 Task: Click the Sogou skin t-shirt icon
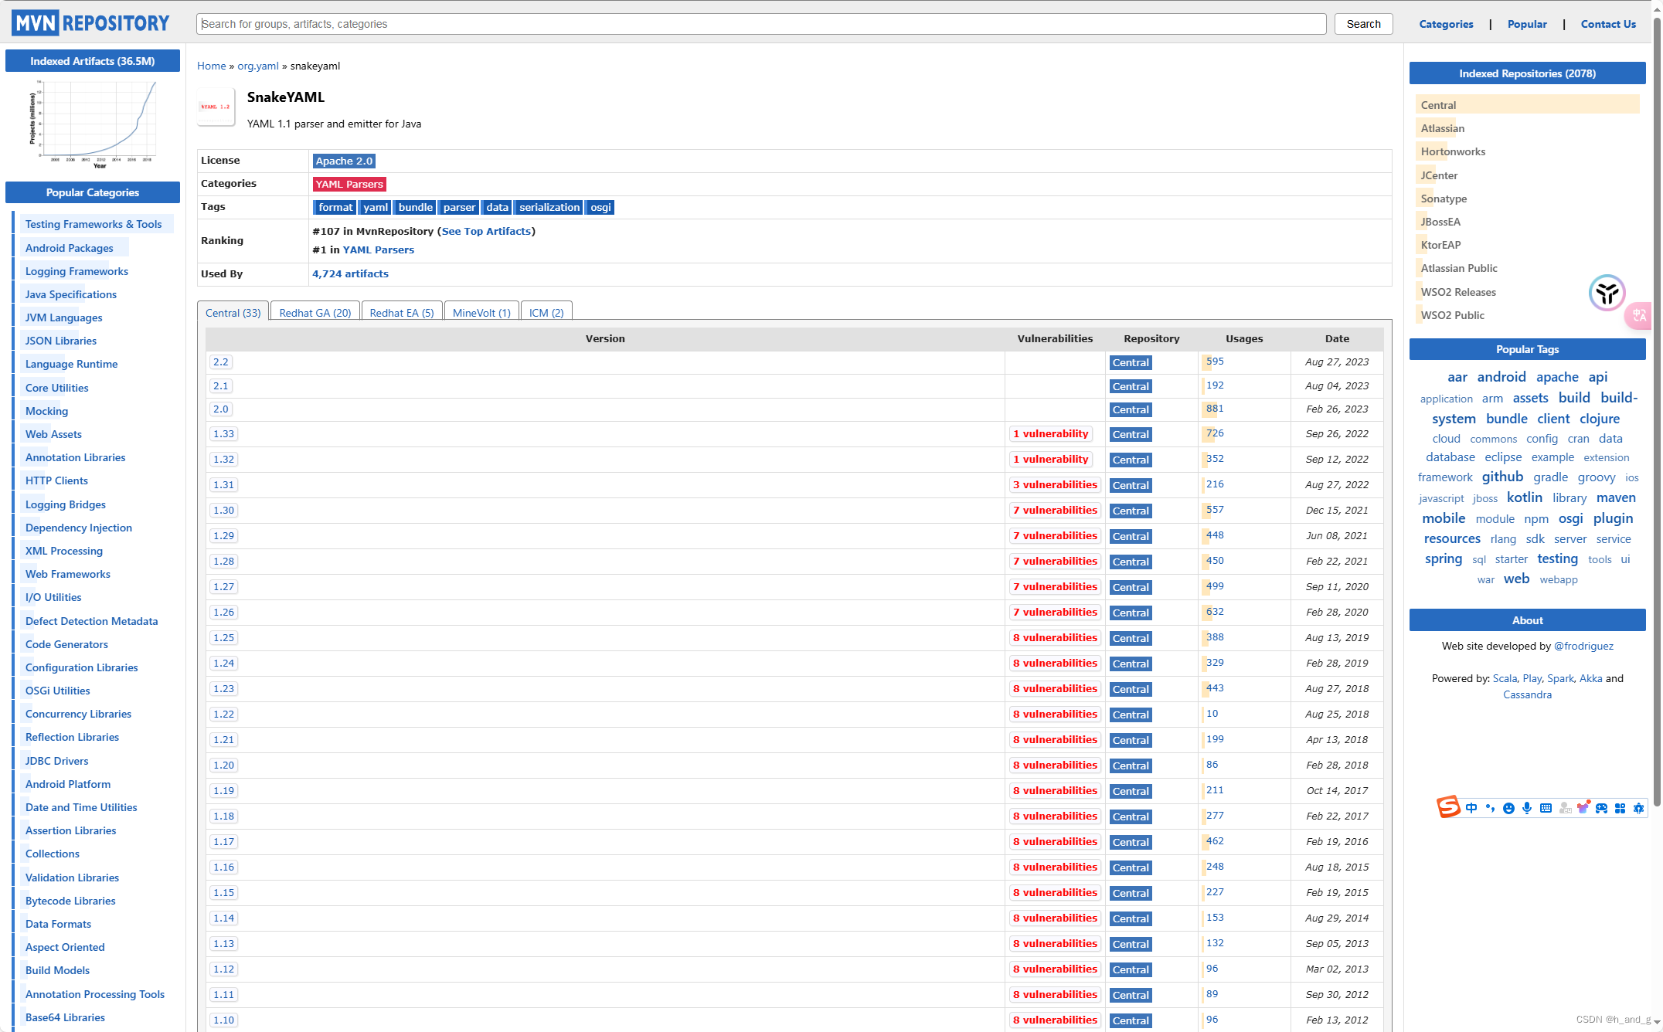[1583, 807]
